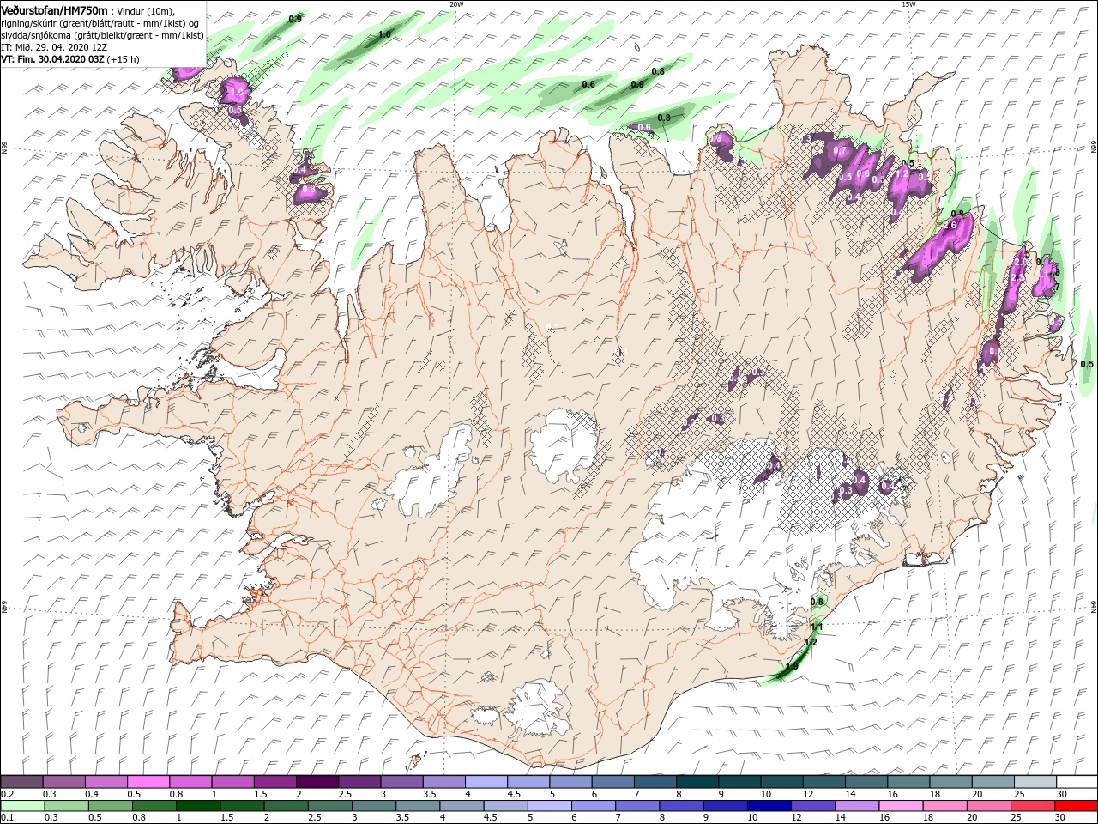Click the '20W' longitude label

coord(456,4)
